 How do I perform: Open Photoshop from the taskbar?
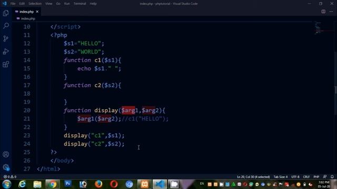click(x=68, y=184)
